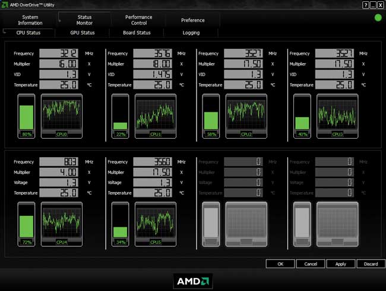Select the GPU Status sub-tab

[82, 33]
